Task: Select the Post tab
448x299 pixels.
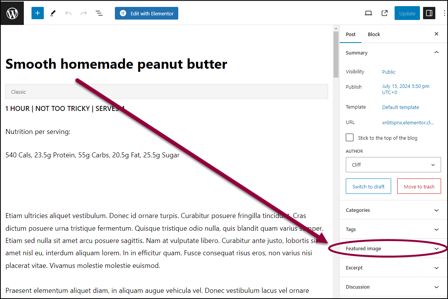Action: pos(350,34)
